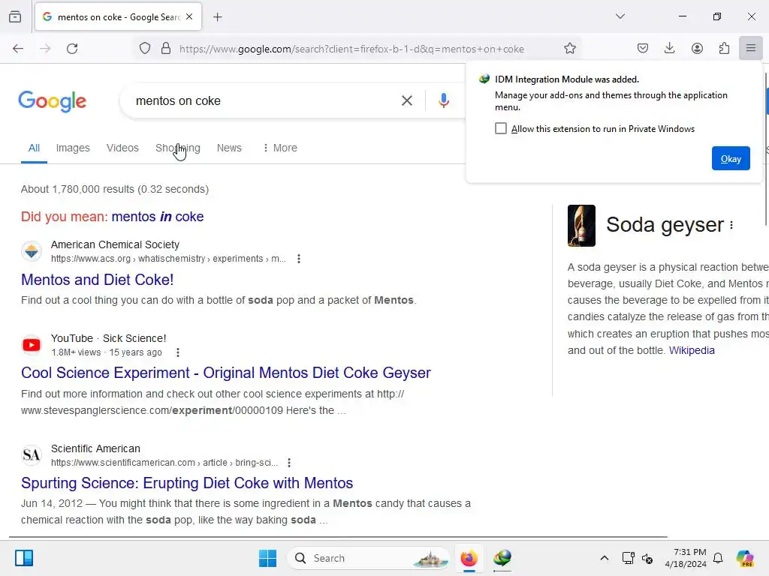
Task: Open the network status tray icon
Action: 628,558
